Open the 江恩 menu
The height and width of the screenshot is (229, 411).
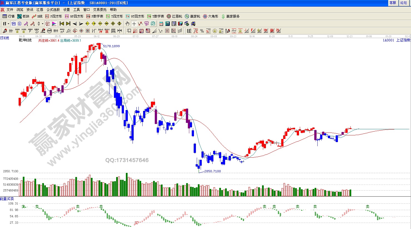click(x=40, y=10)
